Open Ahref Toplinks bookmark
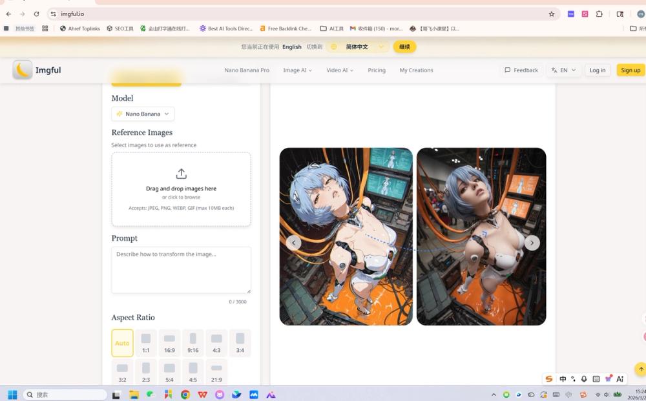 point(80,28)
